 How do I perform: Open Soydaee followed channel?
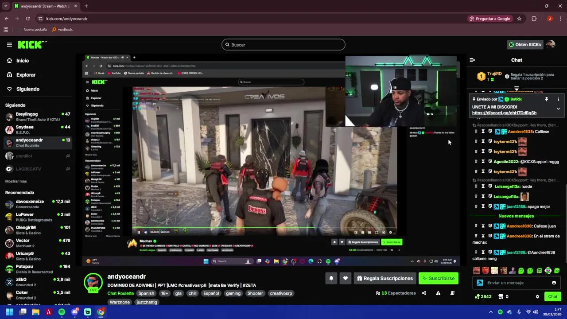point(38,129)
